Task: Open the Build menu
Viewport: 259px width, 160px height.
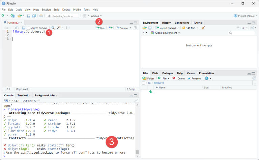Action: tap(57, 10)
